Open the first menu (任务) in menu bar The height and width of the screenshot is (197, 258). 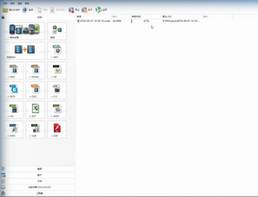point(5,3)
